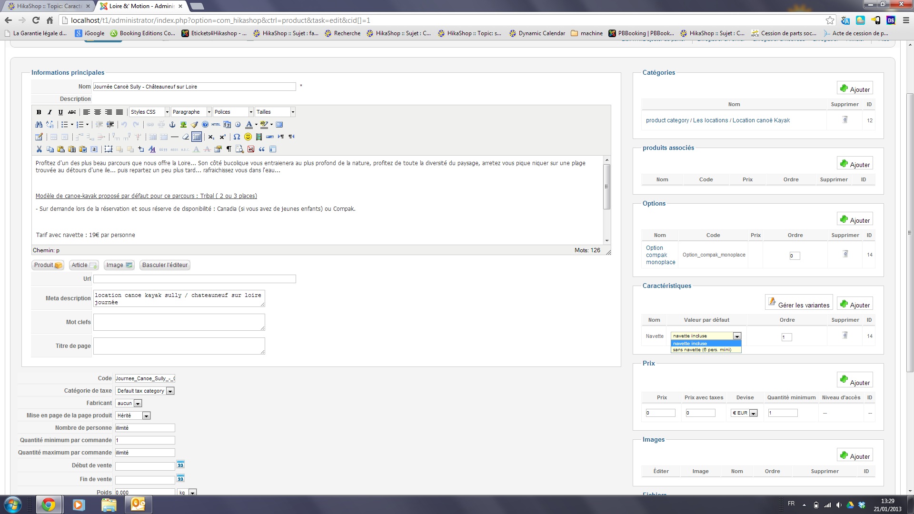The image size is (914, 514).
Task: Open the Tailles font size dropdown
Action: pyautogui.click(x=275, y=112)
